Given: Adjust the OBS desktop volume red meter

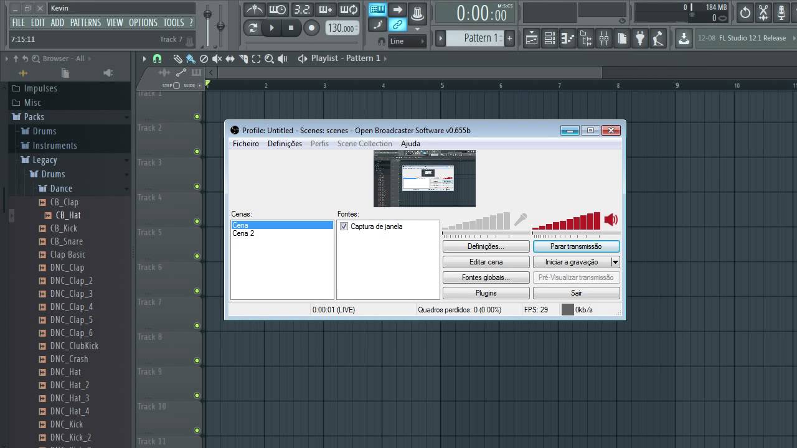Looking at the screenshot, I should [x=567, y=221].
